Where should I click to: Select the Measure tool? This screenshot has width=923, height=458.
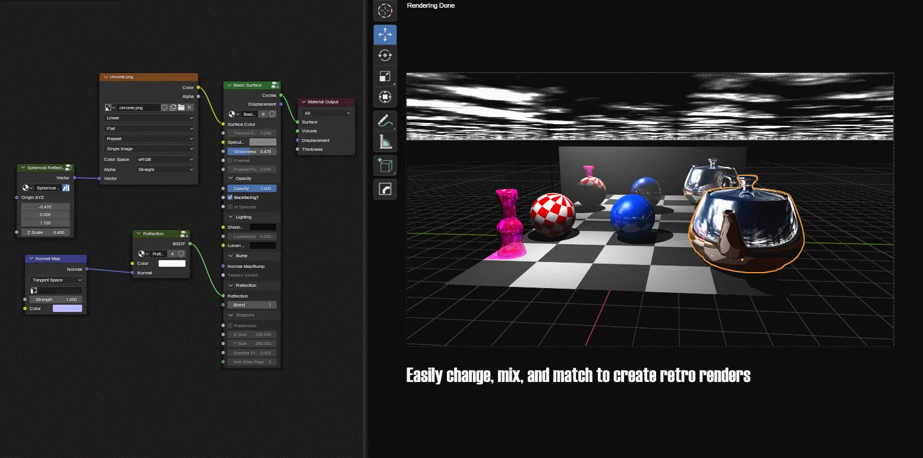pos(385,141)
